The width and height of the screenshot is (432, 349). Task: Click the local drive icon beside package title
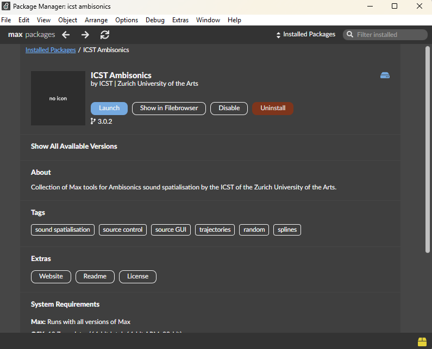point(385,75)
